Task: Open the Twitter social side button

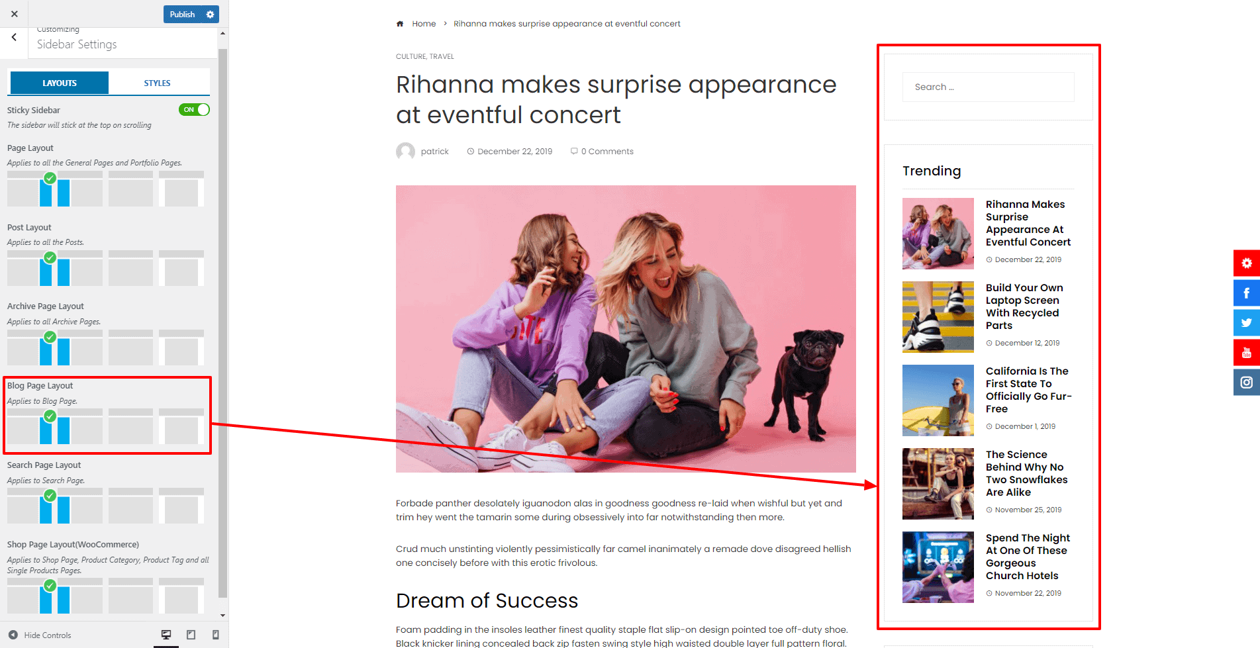Action: [1246, 323]
